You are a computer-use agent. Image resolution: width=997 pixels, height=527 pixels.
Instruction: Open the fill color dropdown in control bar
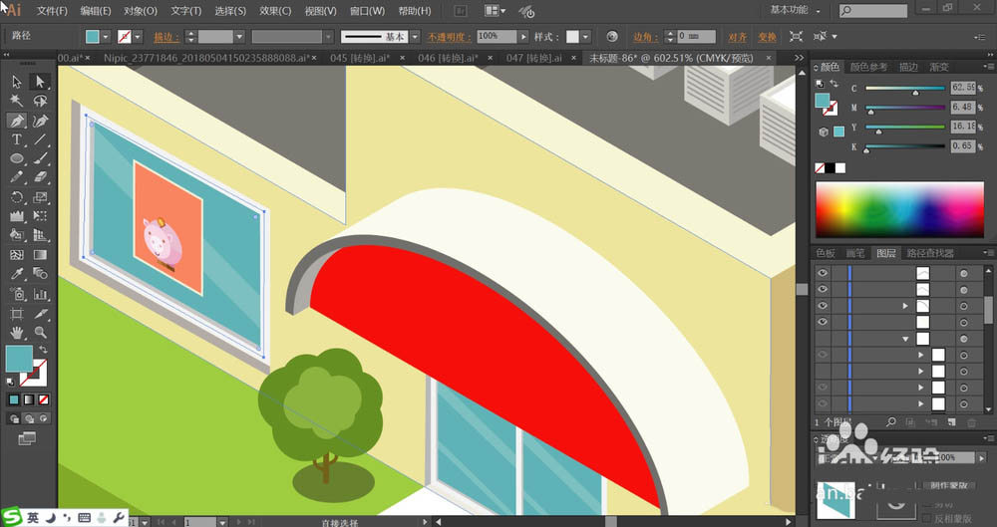pos(106,37)
